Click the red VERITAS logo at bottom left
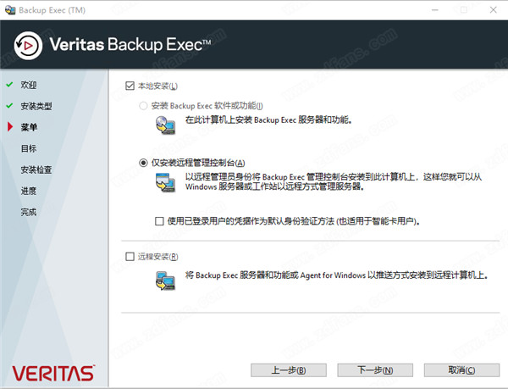 [53, 373]
